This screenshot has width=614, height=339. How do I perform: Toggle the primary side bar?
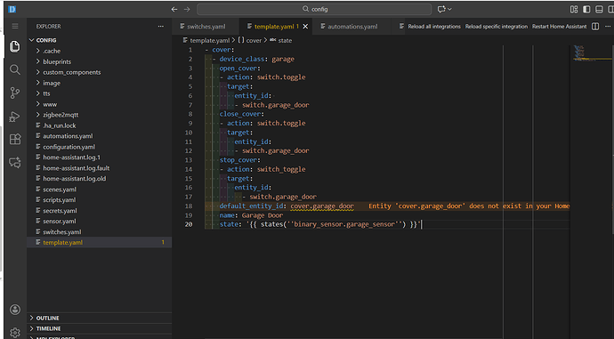click(586, 9)
